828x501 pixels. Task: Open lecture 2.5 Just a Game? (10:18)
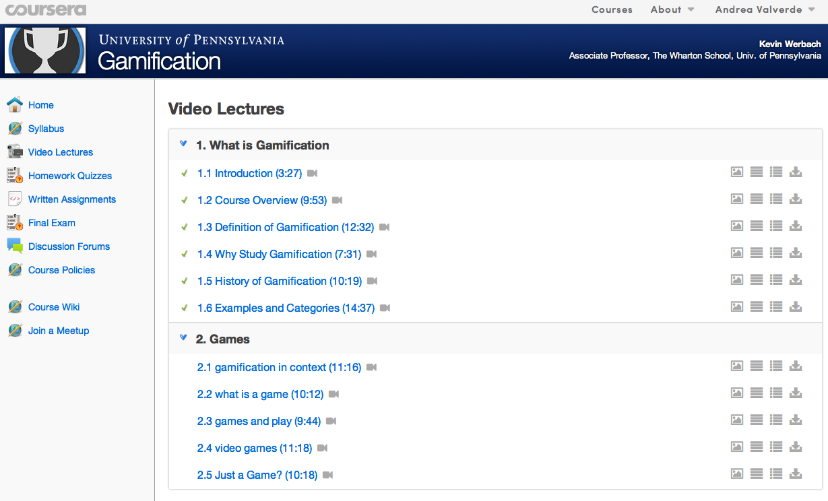click(x=257, y=475)
